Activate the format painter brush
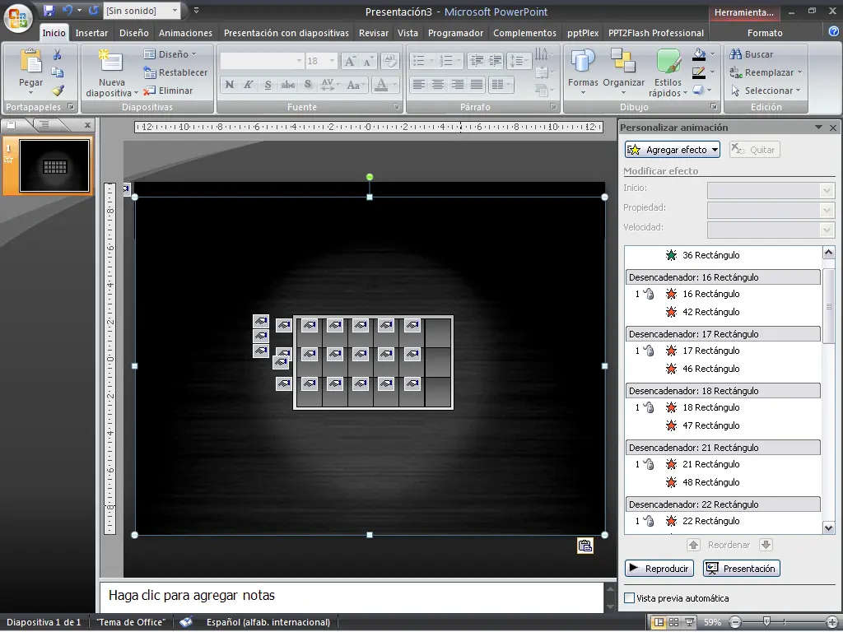The height and width of the screenshot is (632, 843). 58,91
